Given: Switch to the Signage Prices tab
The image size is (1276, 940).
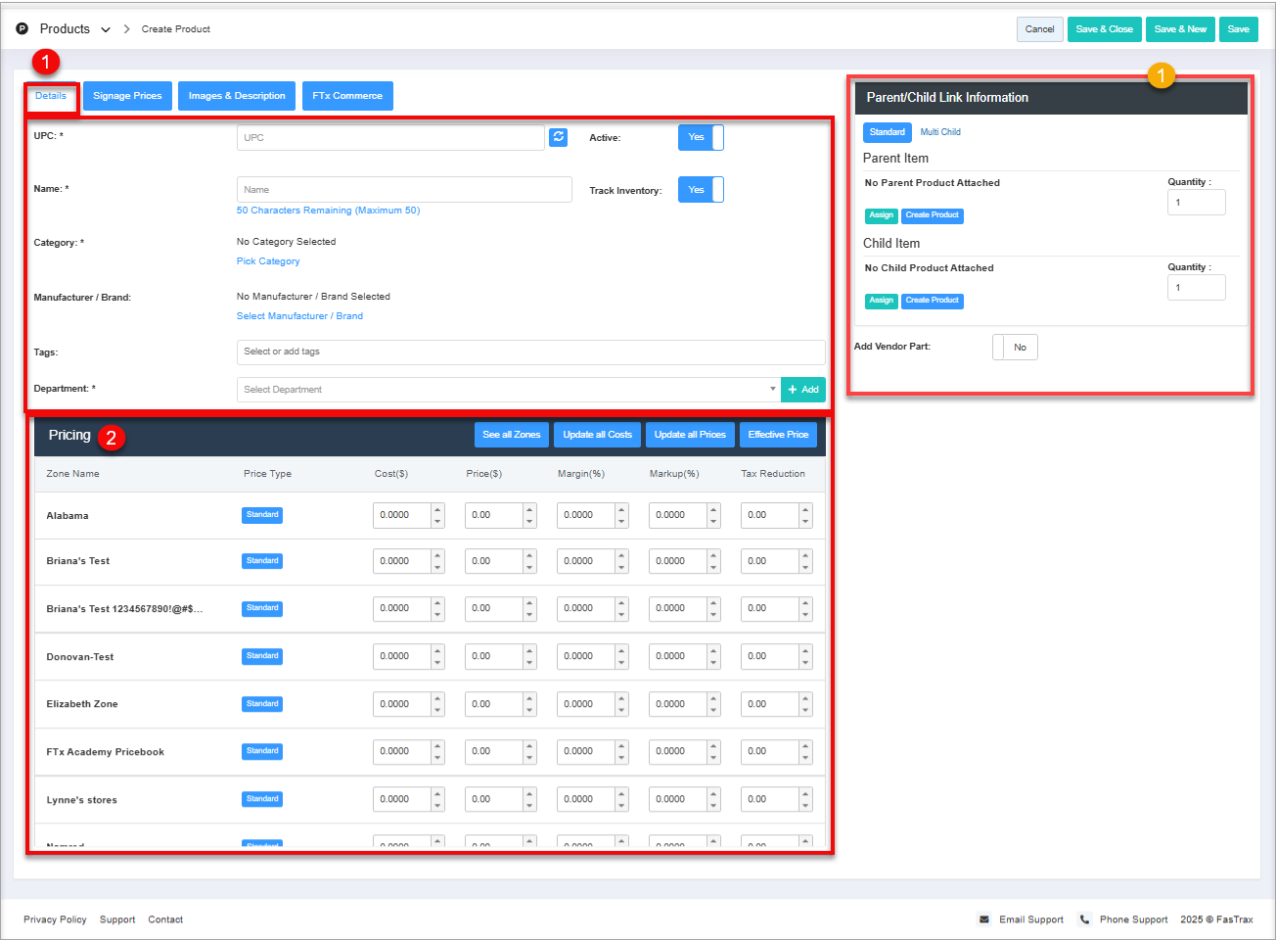Looking at the screenshot, I should click(127, 96).
